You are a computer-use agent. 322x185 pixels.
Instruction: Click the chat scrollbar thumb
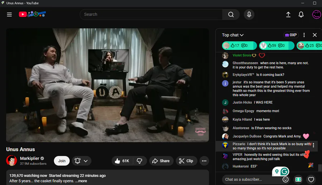point(320,167)
